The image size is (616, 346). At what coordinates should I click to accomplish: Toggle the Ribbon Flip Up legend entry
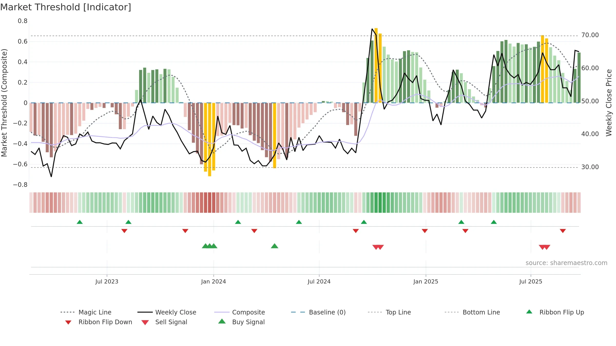(555, 312)
